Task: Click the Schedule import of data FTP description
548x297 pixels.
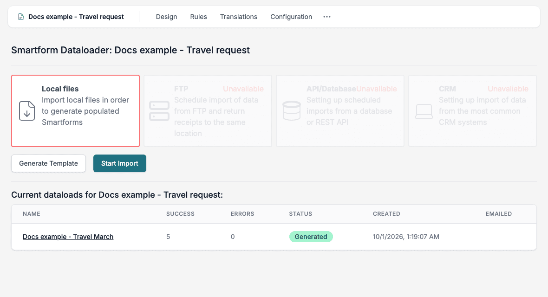Action: 216,116
